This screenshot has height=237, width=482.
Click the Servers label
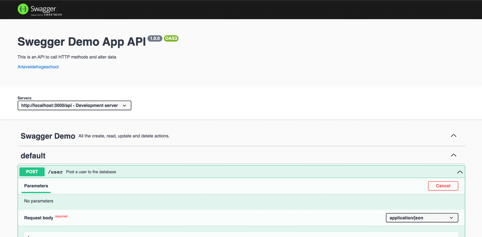click(x=24, y=98)
